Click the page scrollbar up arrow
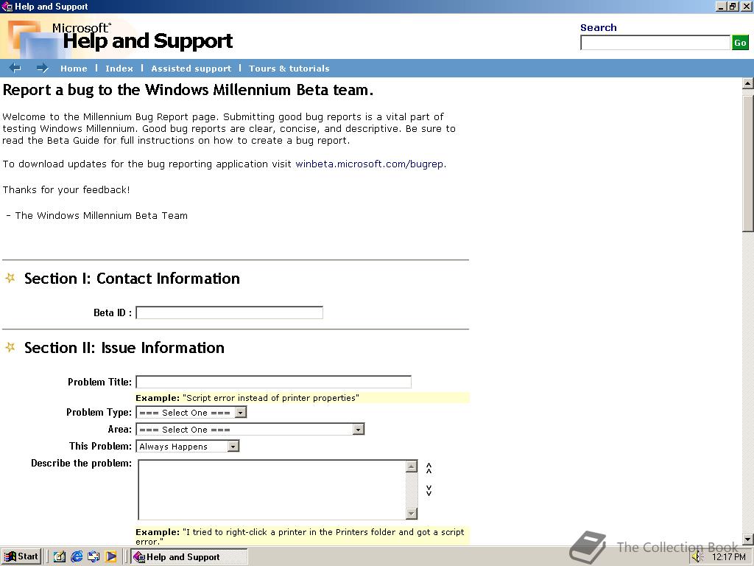 click(748, 83)
